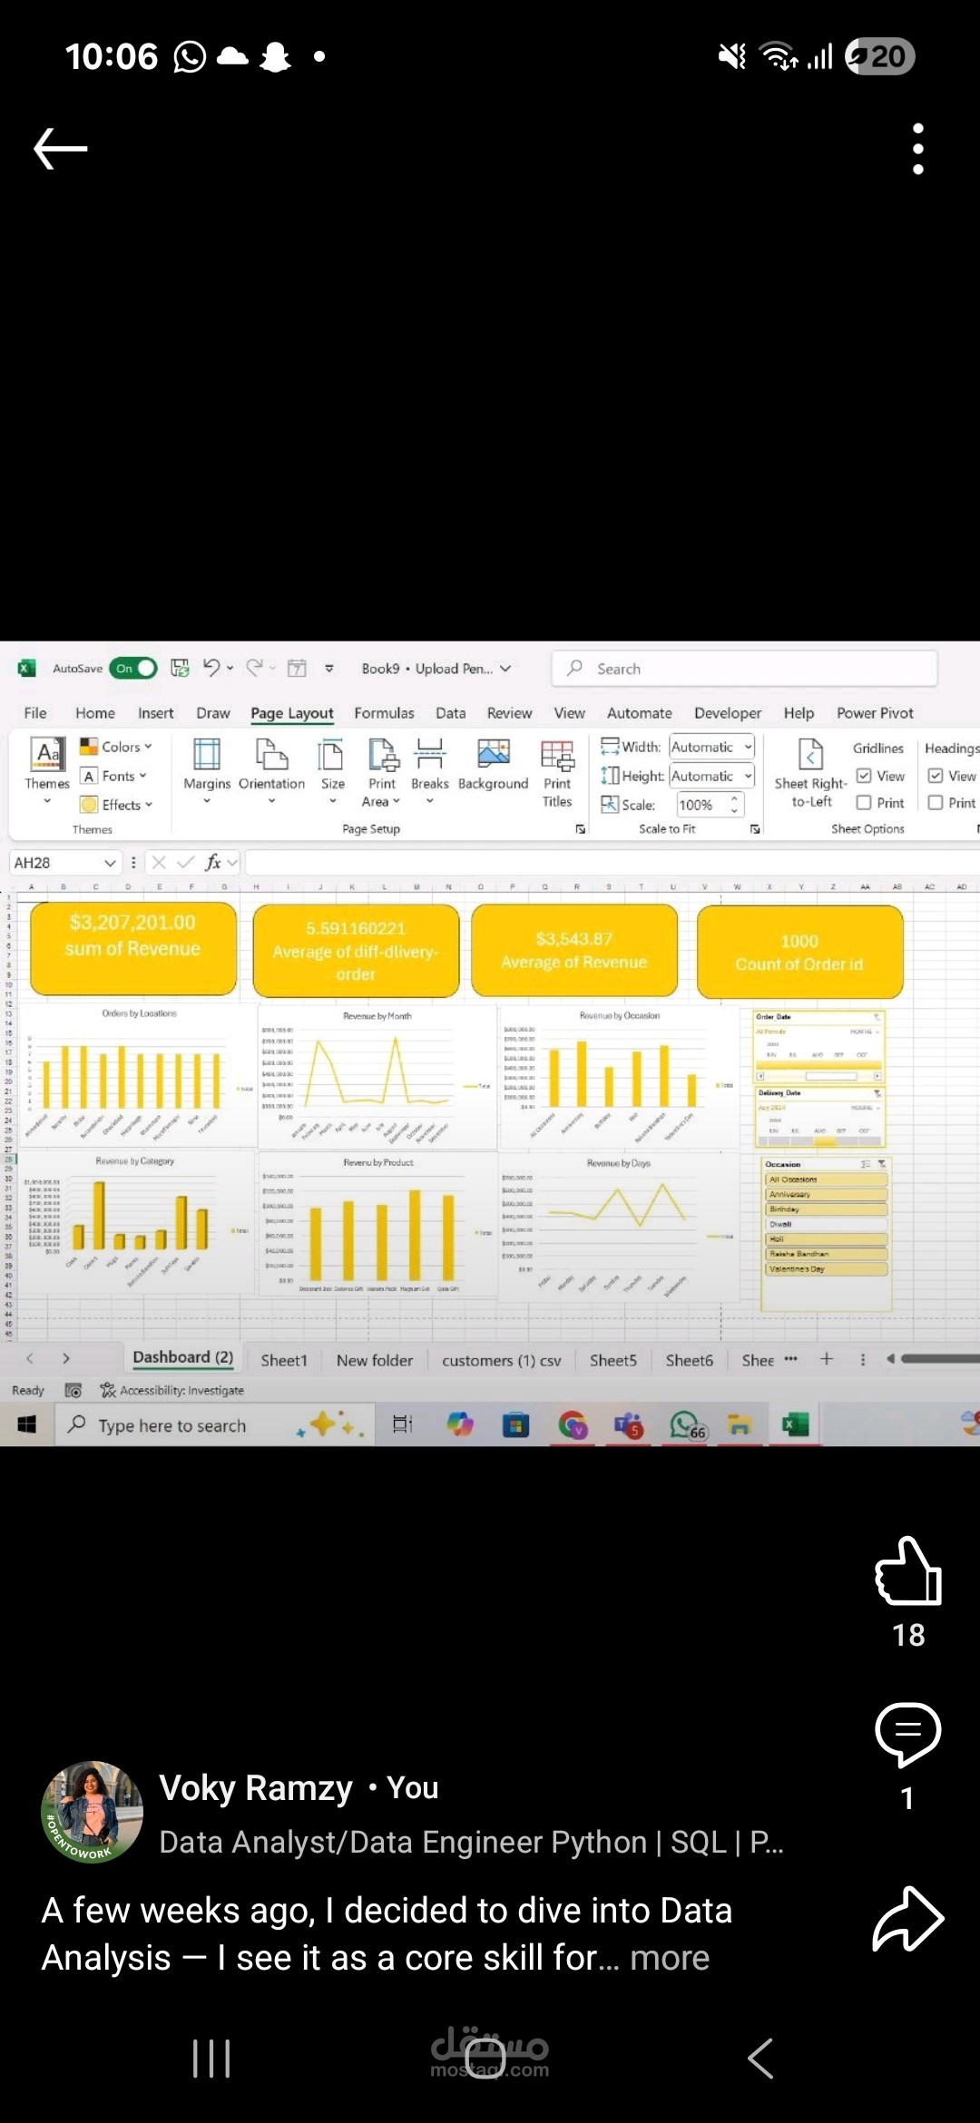Select the Sheet1 tab
The height and width of the screenshot is (2123, 980).
point(284,1360)
